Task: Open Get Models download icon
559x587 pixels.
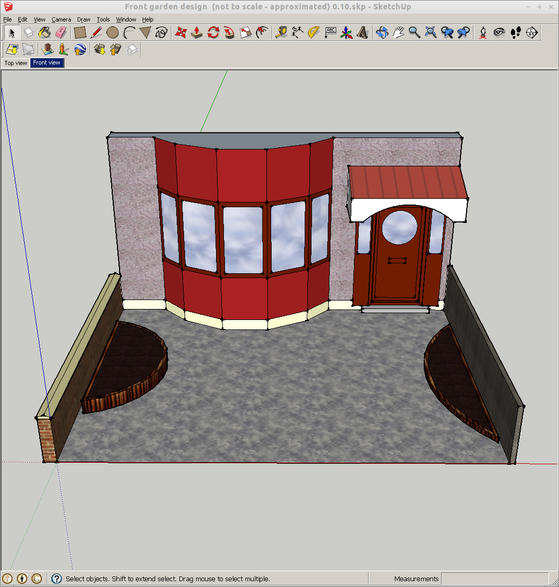Action: click(x=100, y=49)
